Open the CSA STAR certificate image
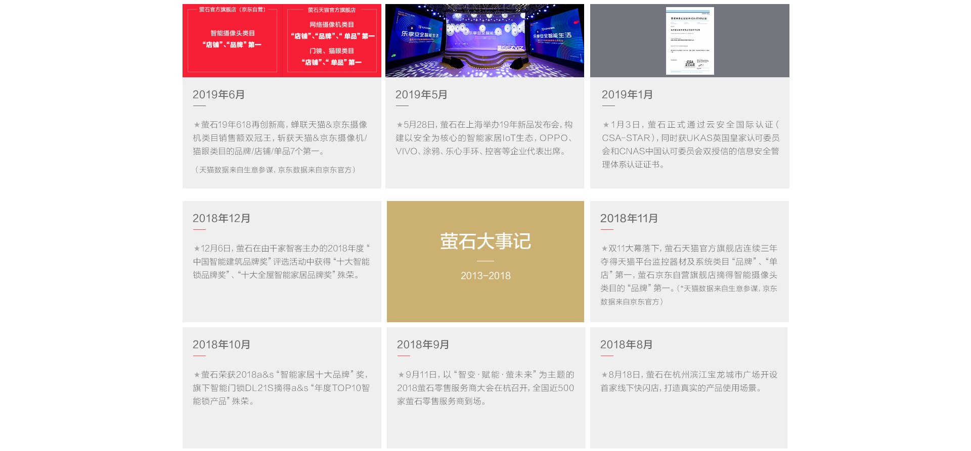This screenshot has width=971, height=451. pyautogui.click(x=690, y=40)
